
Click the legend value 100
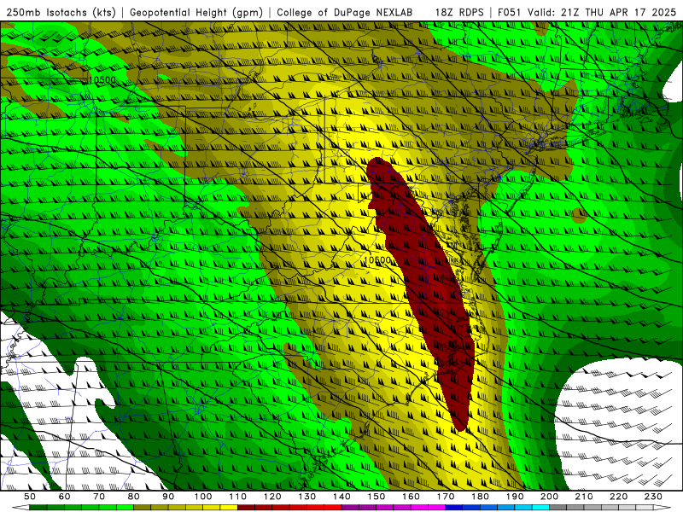point(203,497)
